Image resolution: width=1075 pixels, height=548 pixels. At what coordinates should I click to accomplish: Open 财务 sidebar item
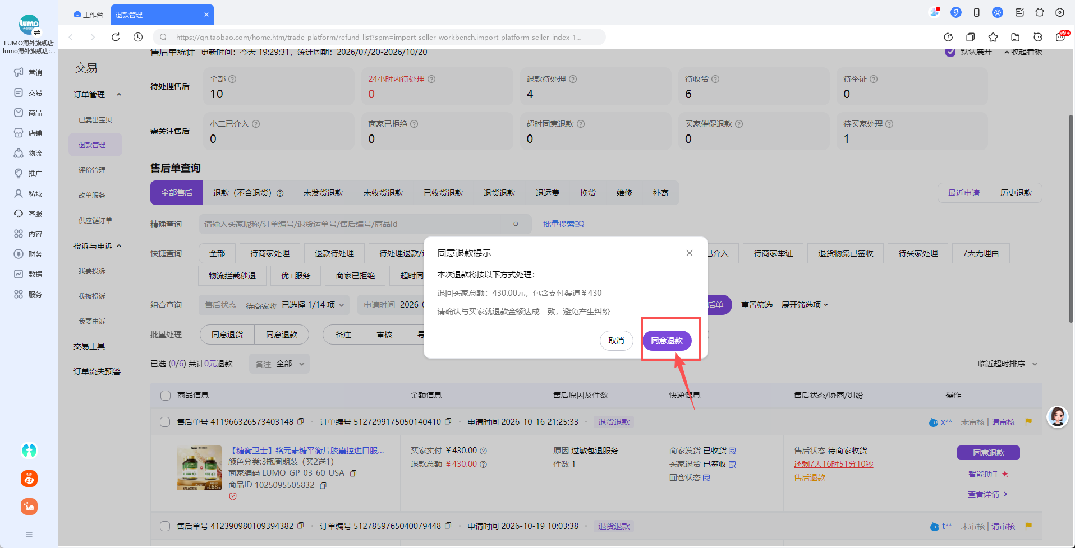pos(28,254)
